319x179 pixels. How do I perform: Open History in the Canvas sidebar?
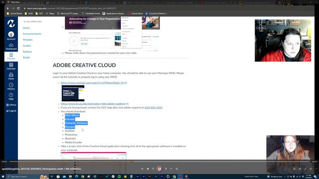pyautogui.click(x=11, y=87)
